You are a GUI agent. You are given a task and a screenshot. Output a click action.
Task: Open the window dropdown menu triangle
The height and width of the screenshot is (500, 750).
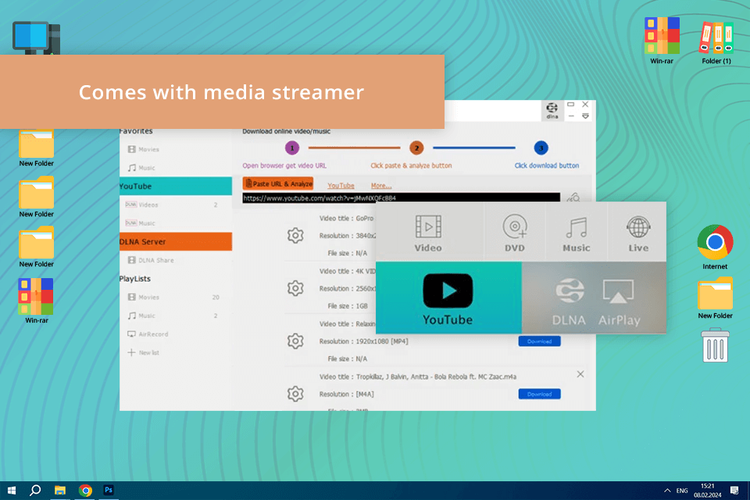[x=585, y=116]
